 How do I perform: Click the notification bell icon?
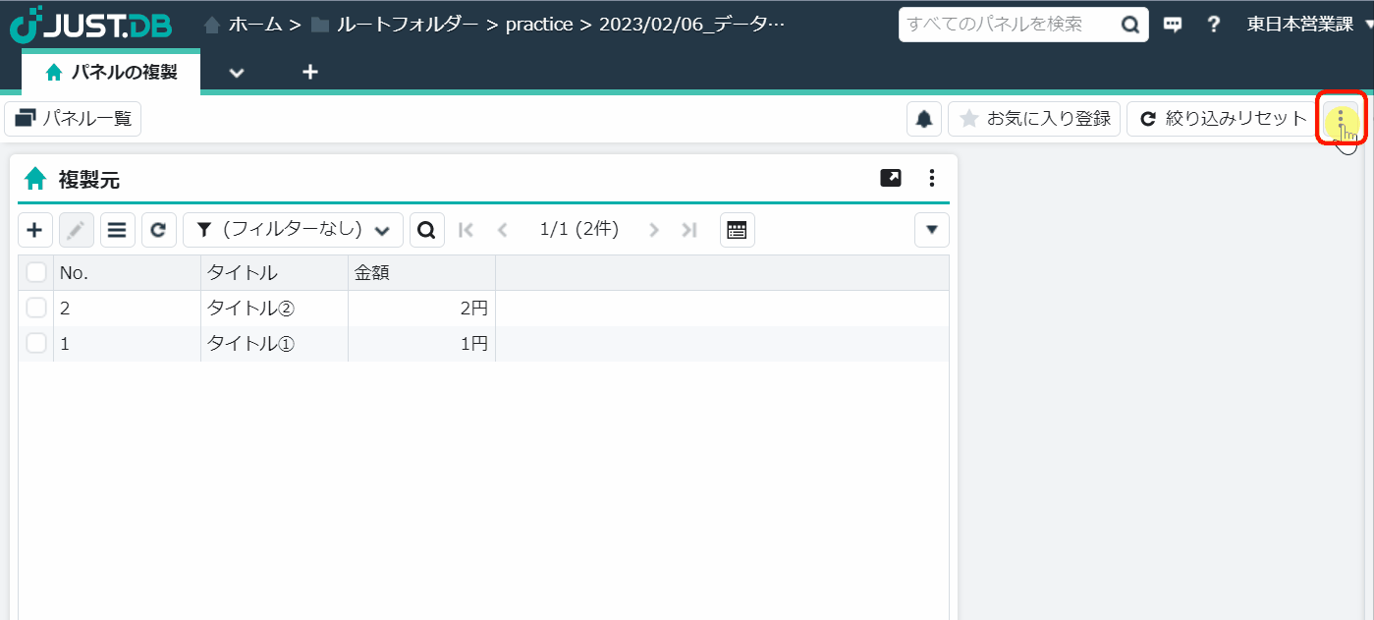(x=922, y=118)
